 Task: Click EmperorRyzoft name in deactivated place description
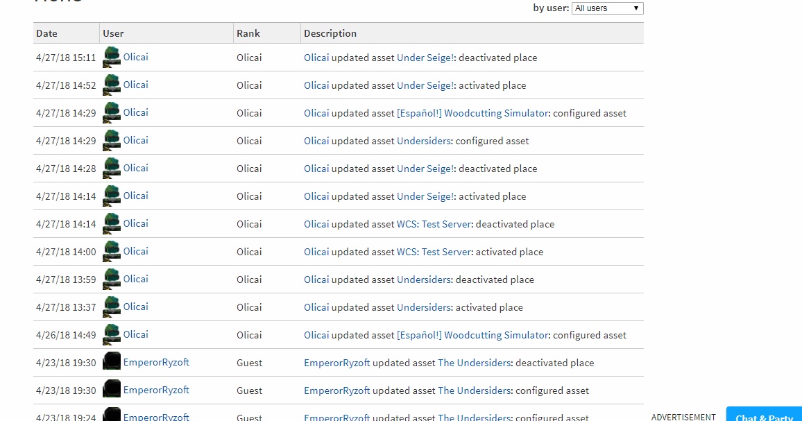pos(336,363)
